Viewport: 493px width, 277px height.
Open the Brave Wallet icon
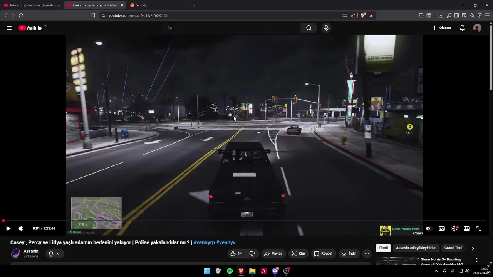464,15
